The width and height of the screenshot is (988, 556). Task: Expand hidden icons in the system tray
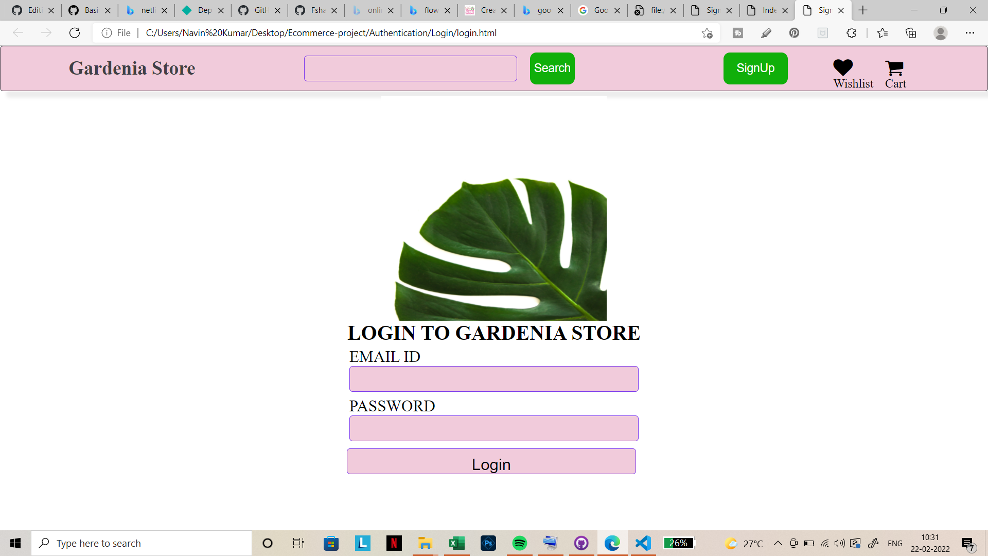(779, 543)
